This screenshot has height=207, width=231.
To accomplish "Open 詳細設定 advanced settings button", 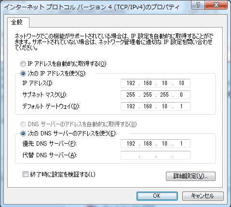I will [190, 176].
